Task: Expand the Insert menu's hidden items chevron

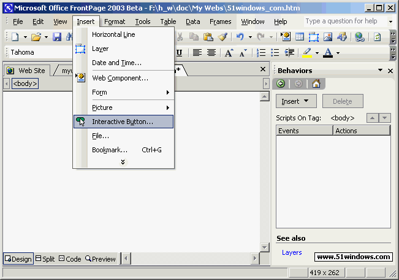Action: [123, 162]
